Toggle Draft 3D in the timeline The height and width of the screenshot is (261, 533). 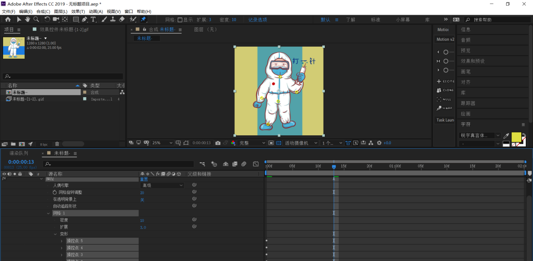point(214,164)
